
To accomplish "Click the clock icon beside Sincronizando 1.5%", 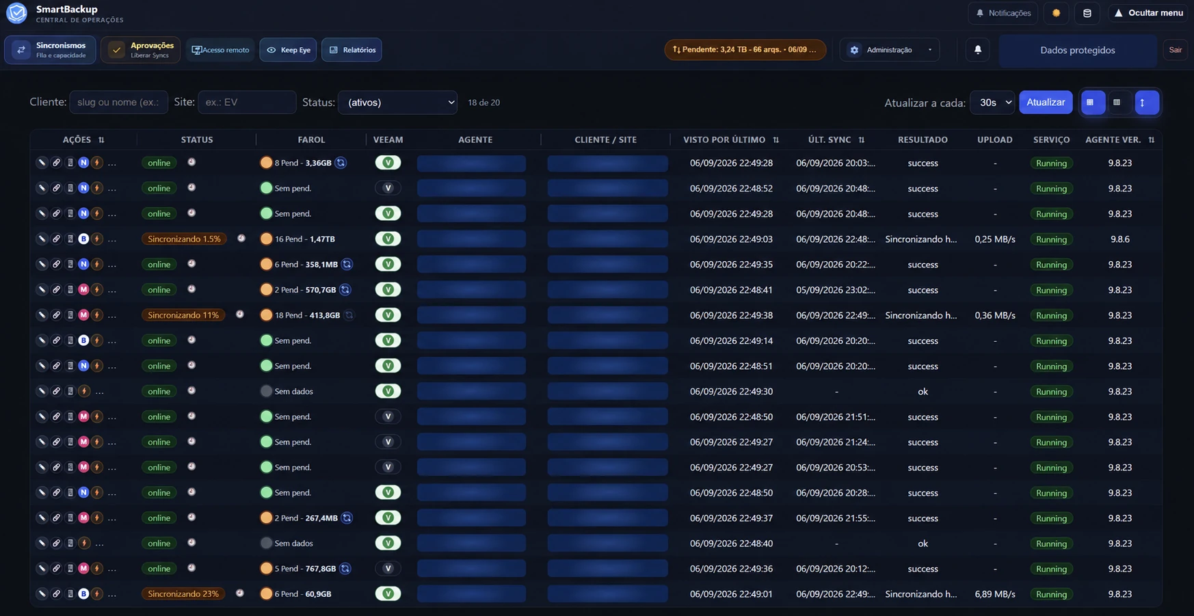I will pyautogui.click(x=241, y=238).
